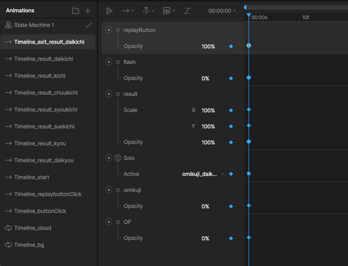
Task: Click the OP group icon
Action: (x=118, y=222)
